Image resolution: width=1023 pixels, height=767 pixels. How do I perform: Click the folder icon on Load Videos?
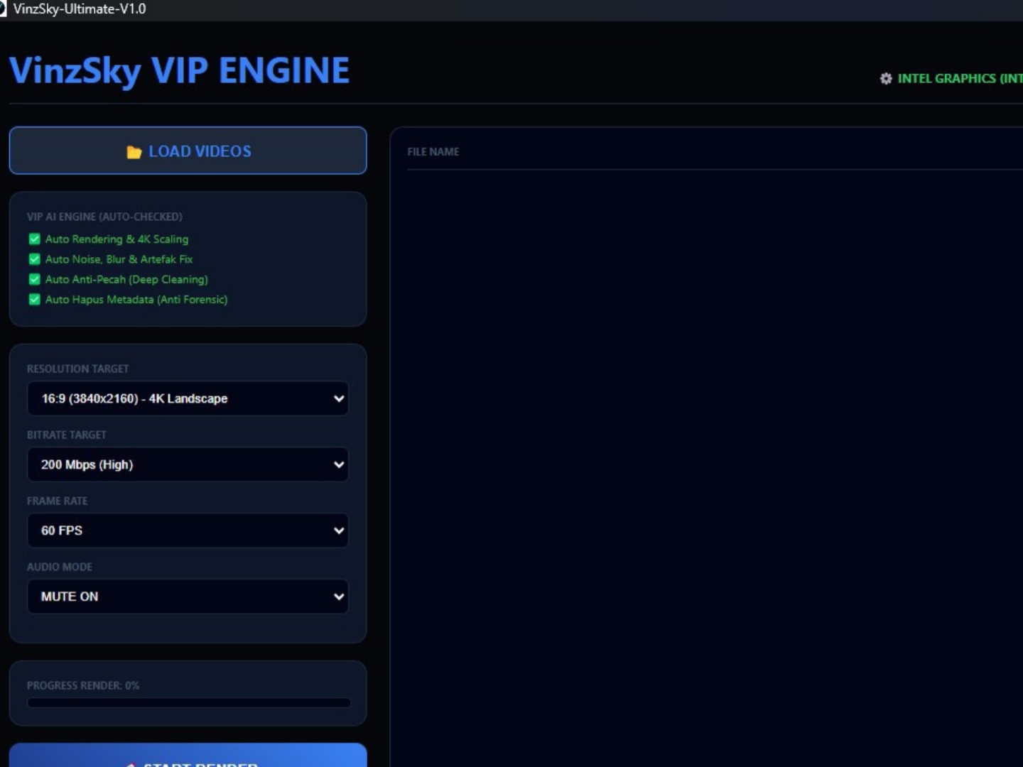134,152
